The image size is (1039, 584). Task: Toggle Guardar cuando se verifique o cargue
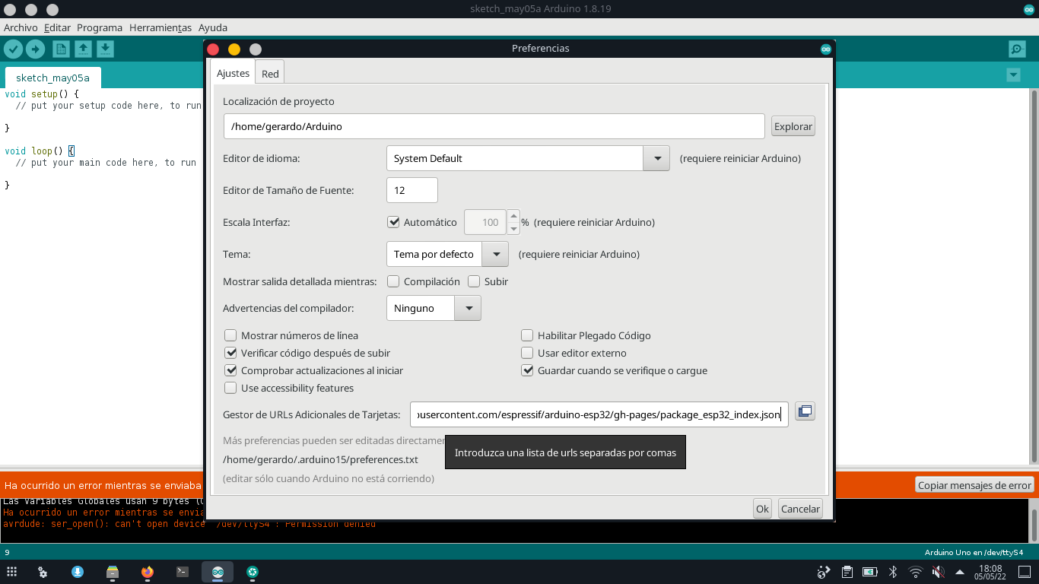tap(527, 370)
